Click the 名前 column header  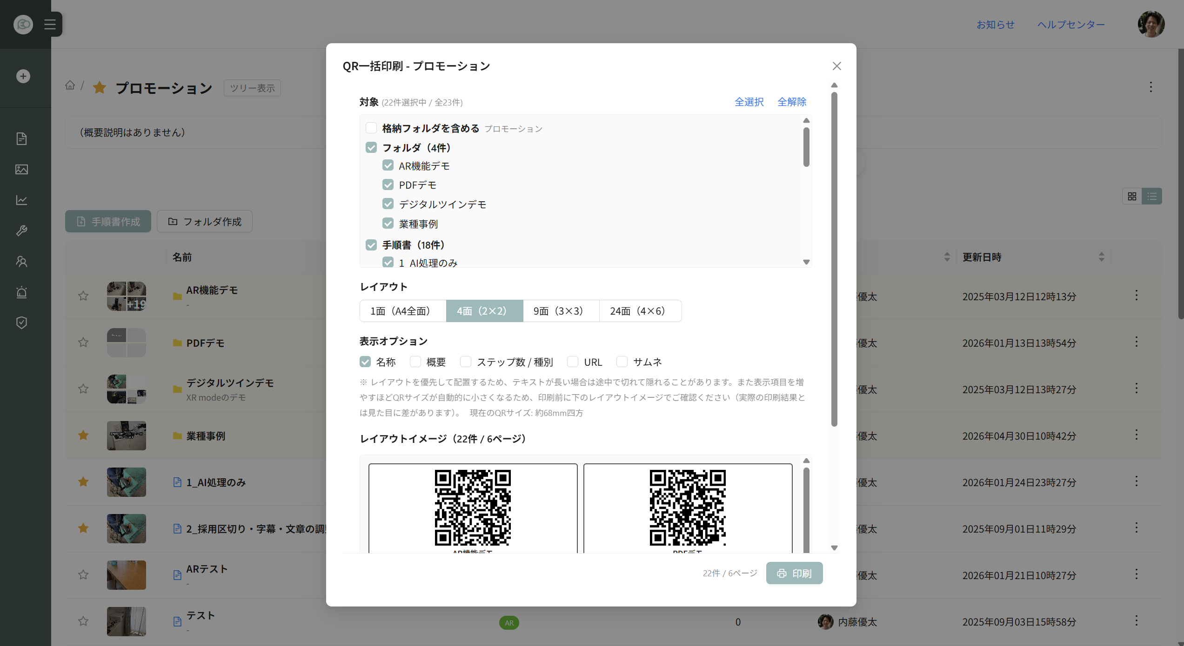(x=182, y=257)
